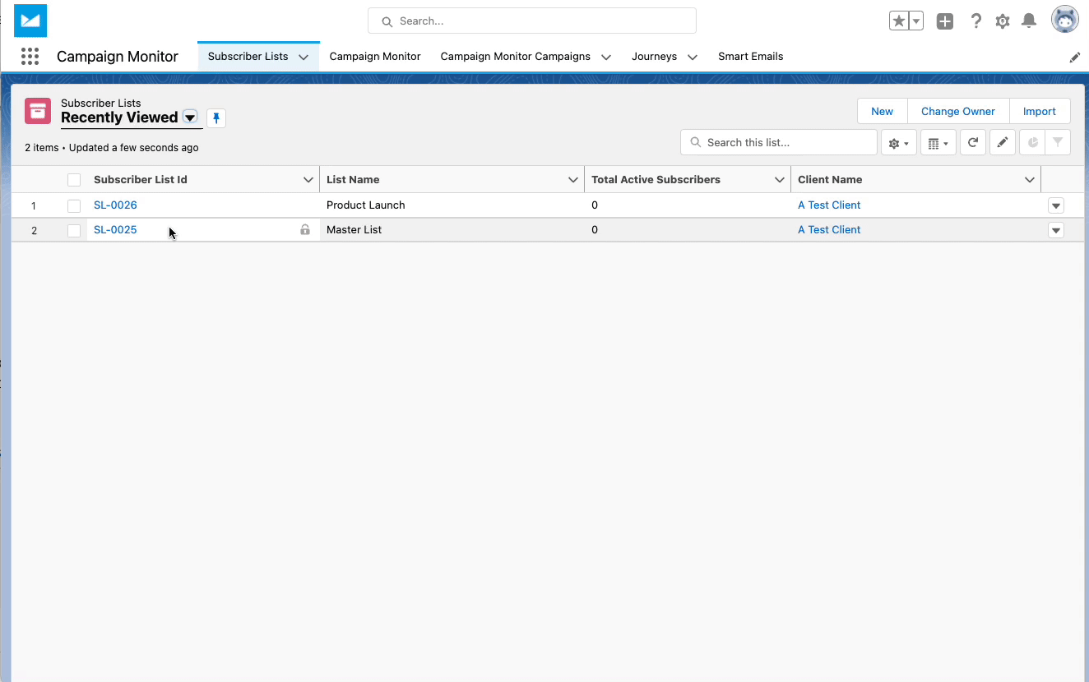1089x682 pixels.
Task: Open the Display As table dropdown
Action: (x=938, y=143)
